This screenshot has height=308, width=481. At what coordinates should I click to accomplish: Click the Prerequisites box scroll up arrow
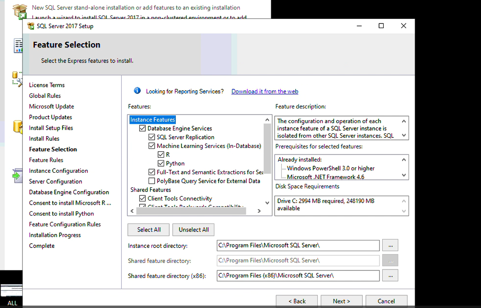(404, 160)
